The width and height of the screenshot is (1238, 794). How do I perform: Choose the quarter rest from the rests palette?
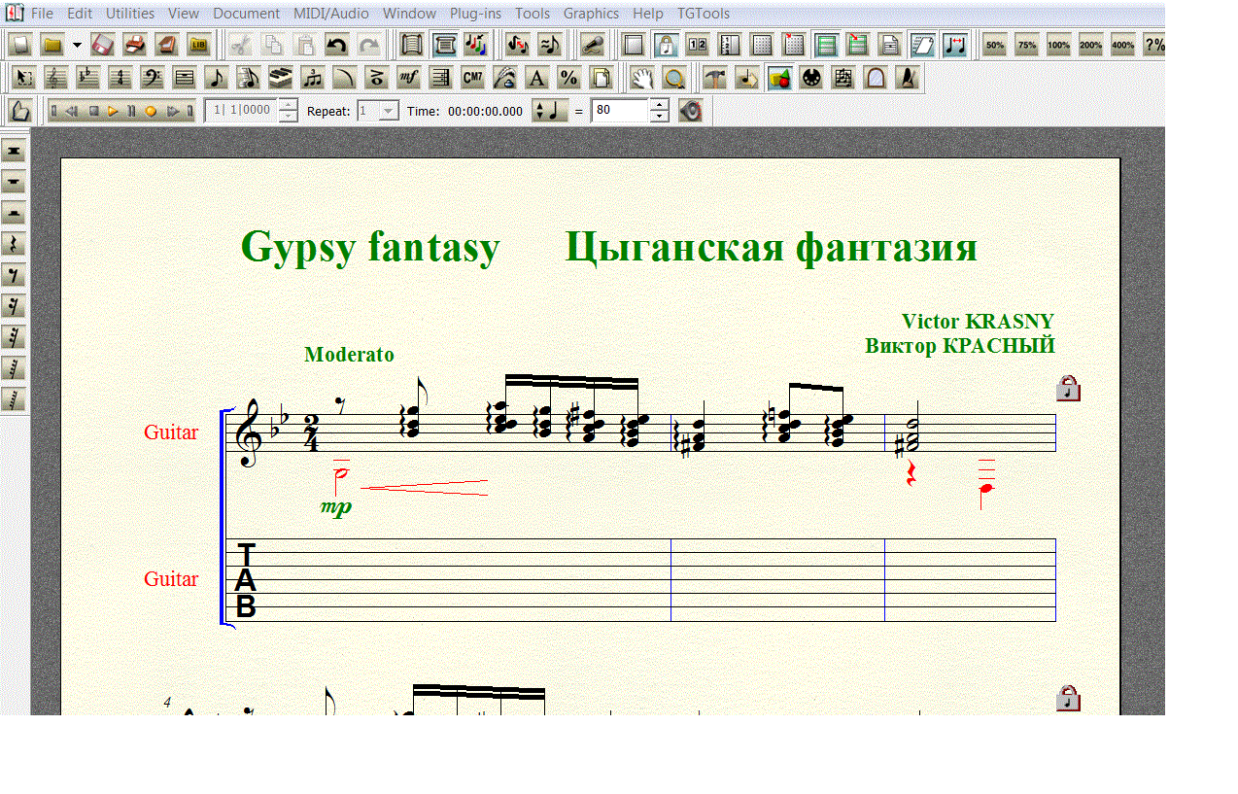click(14, 243)
